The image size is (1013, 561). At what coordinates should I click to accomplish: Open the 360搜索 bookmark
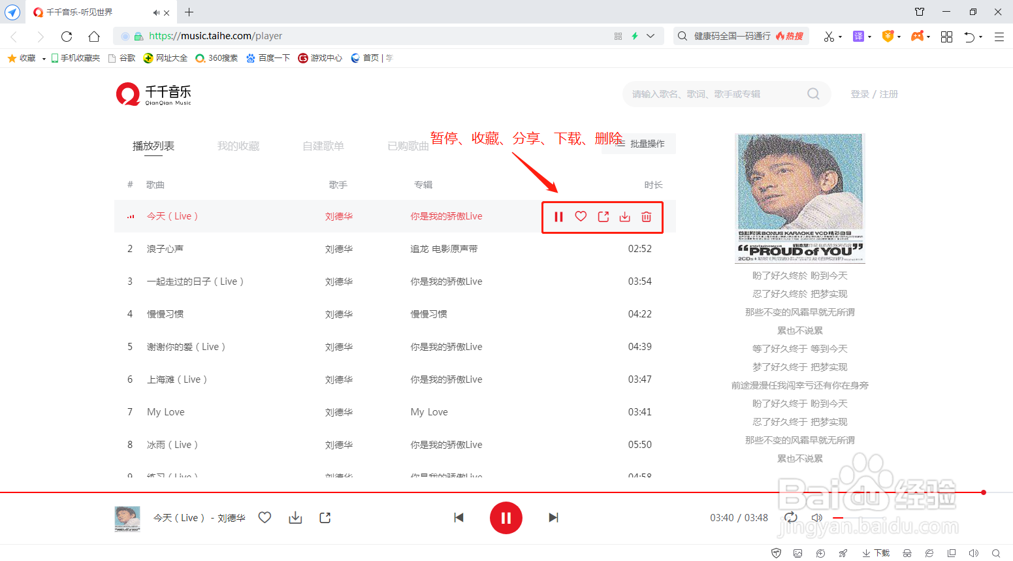pos(217,58)
